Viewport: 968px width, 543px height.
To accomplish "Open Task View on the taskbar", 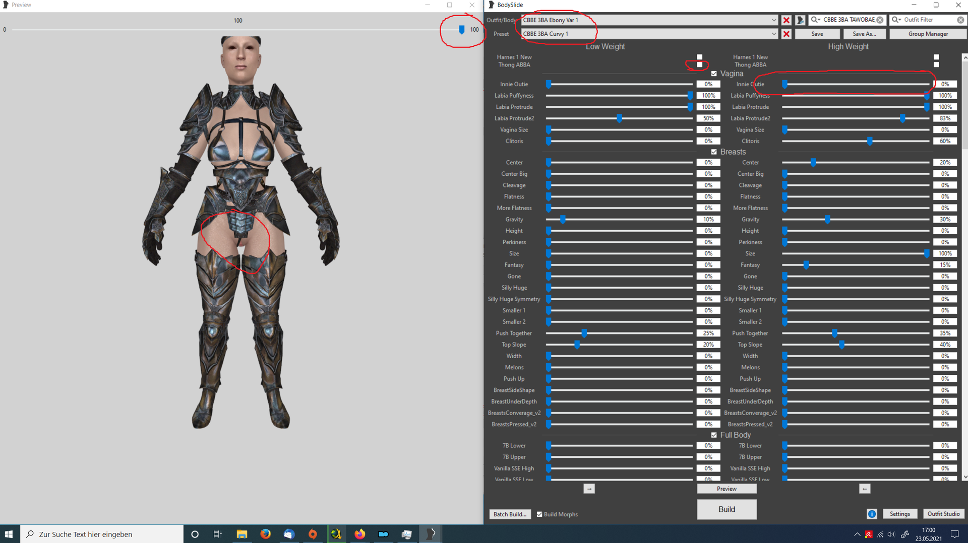I will tap(218, 534).
